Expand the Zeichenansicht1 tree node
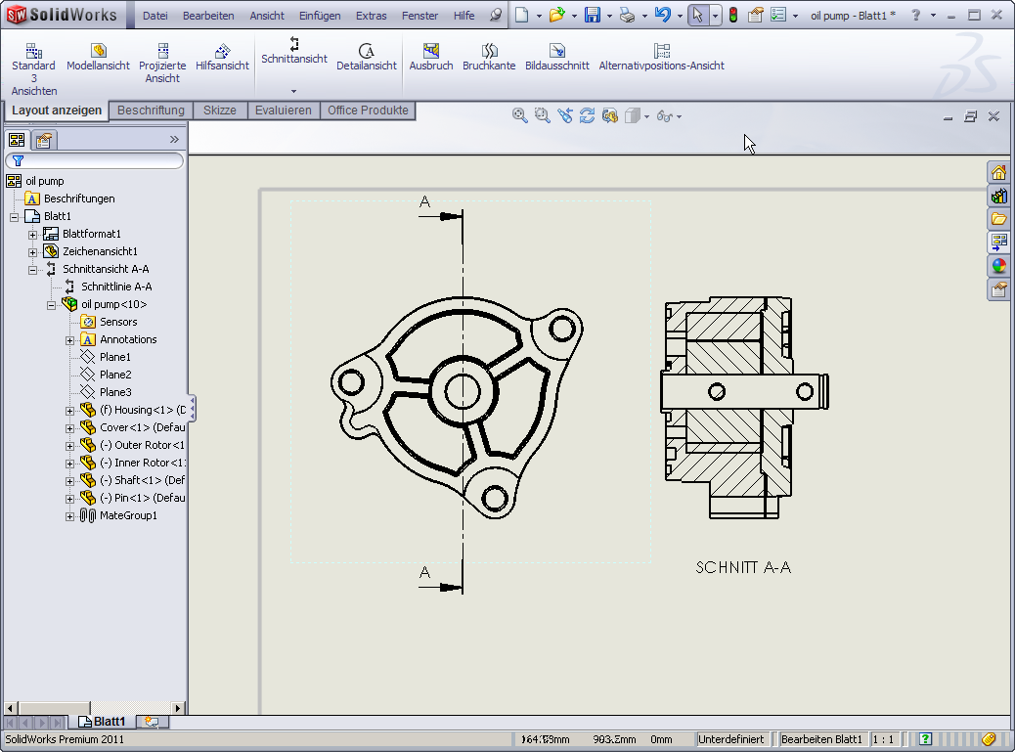 coord(33,251)
